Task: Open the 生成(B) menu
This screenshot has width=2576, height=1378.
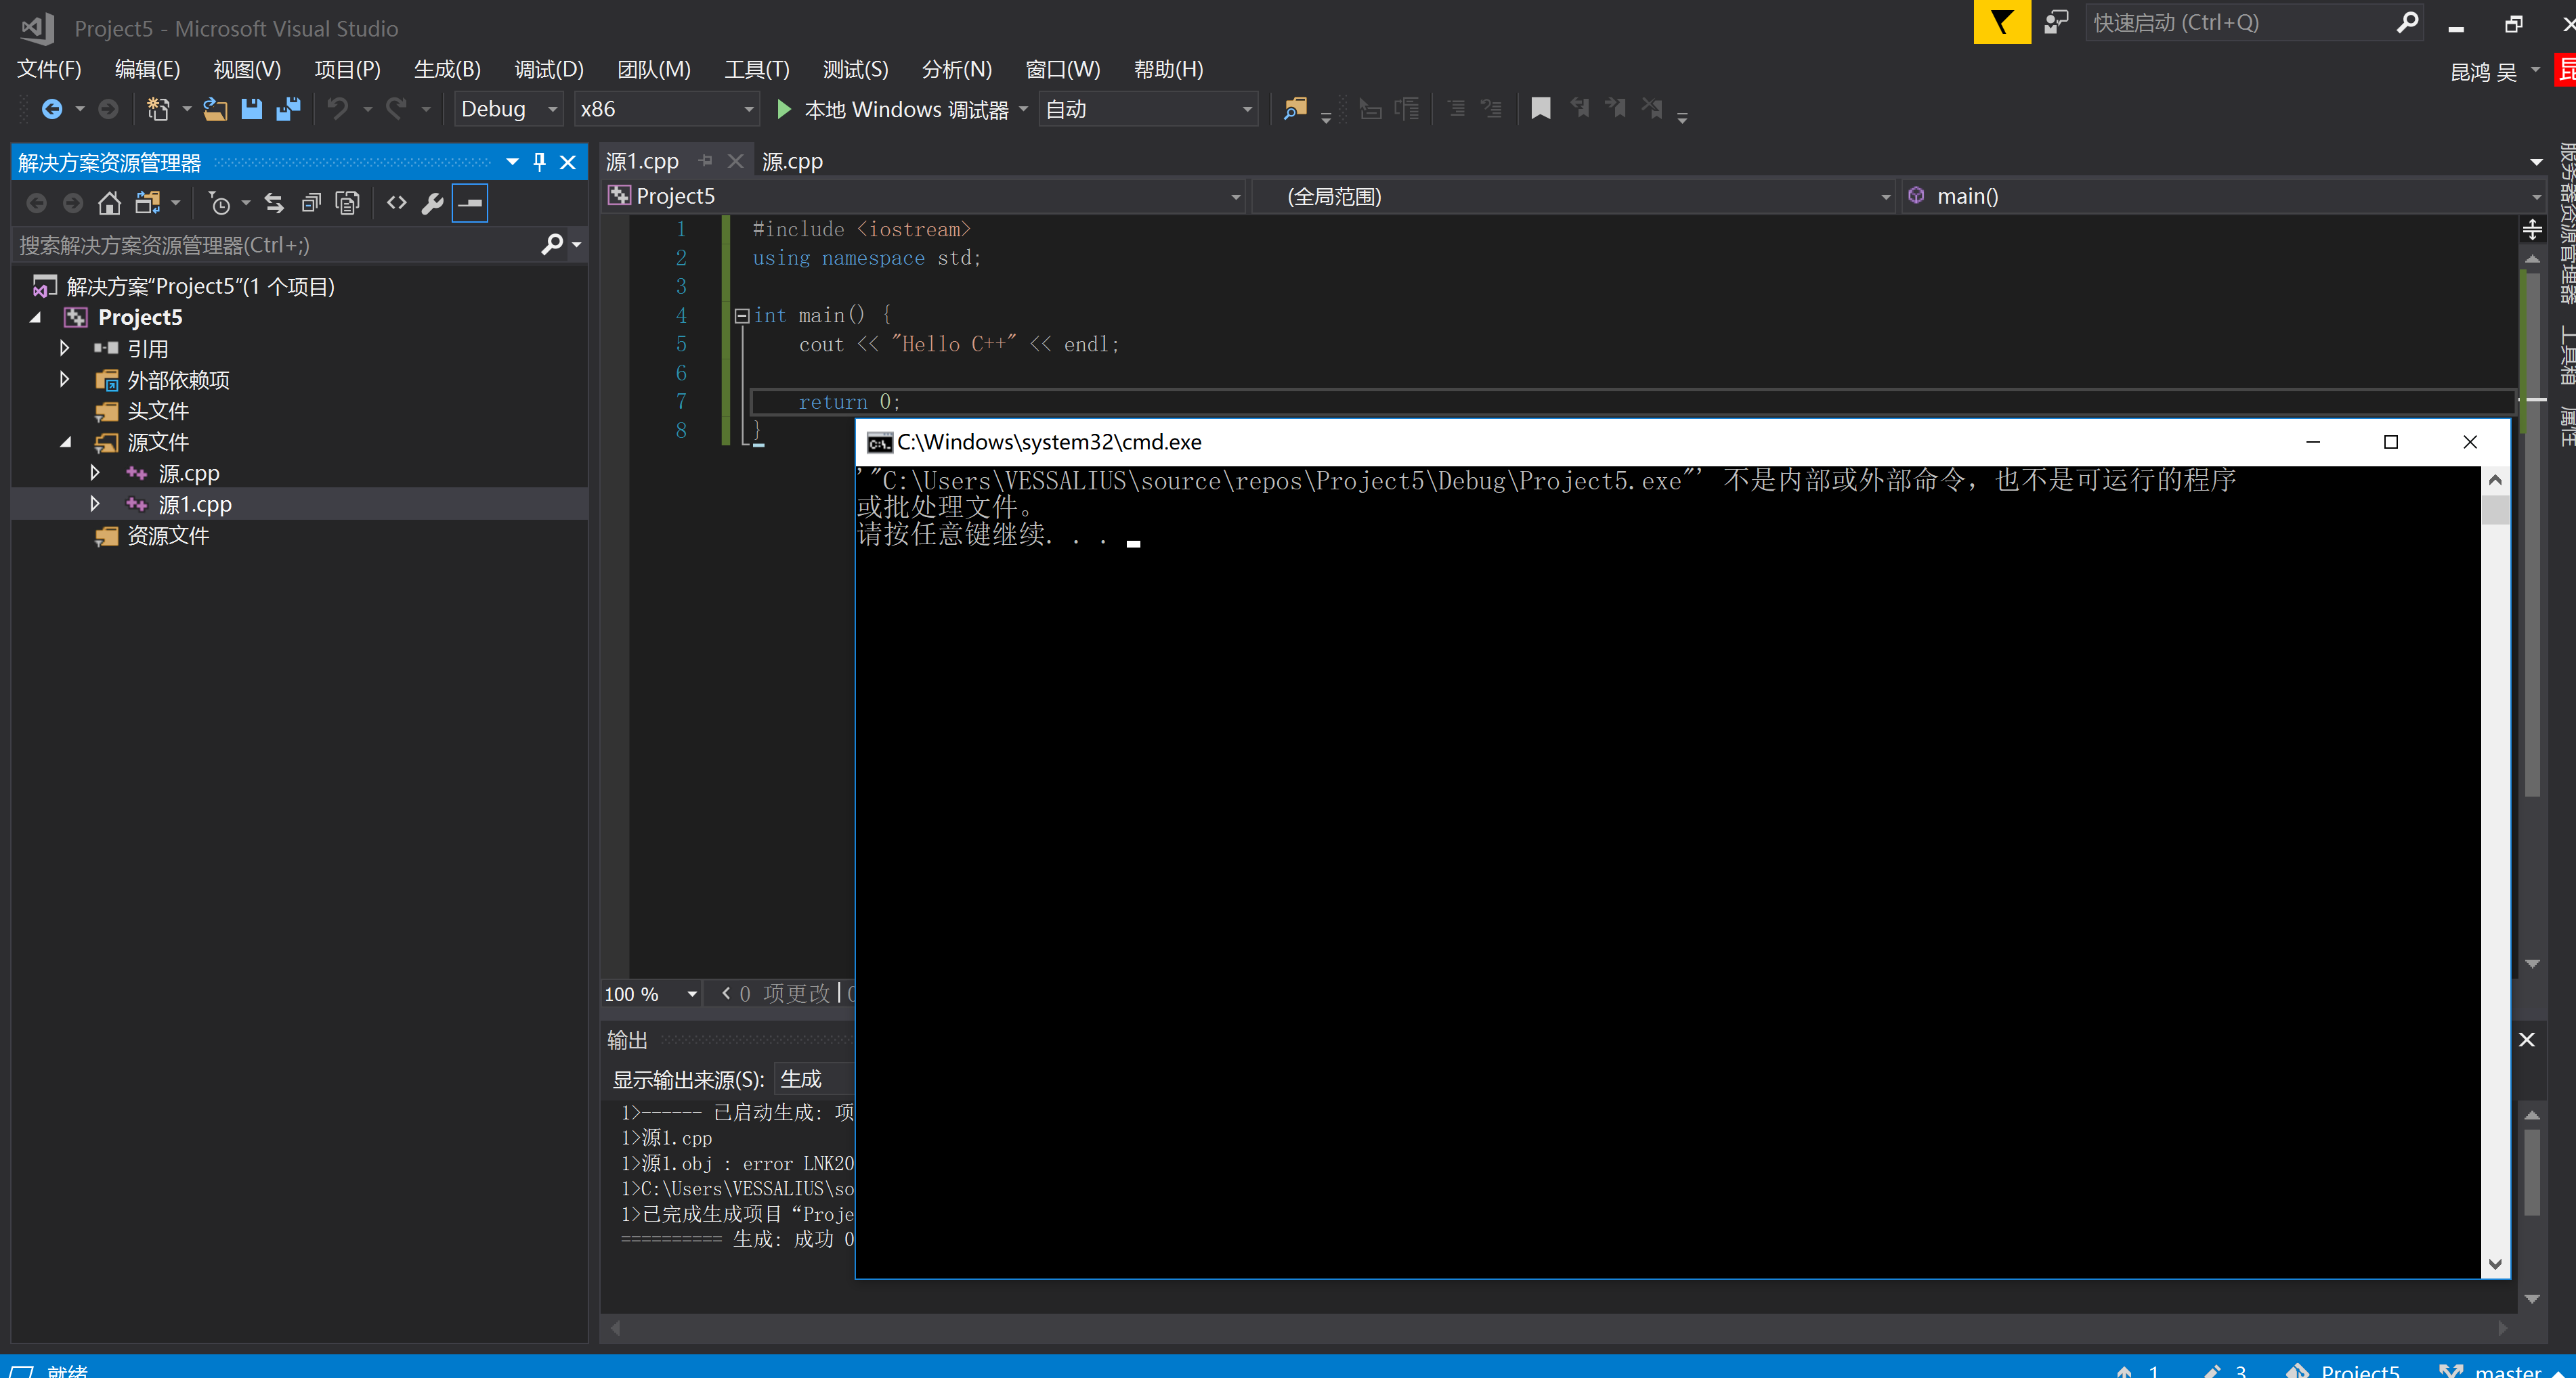Action: click(x=447, y=69)
